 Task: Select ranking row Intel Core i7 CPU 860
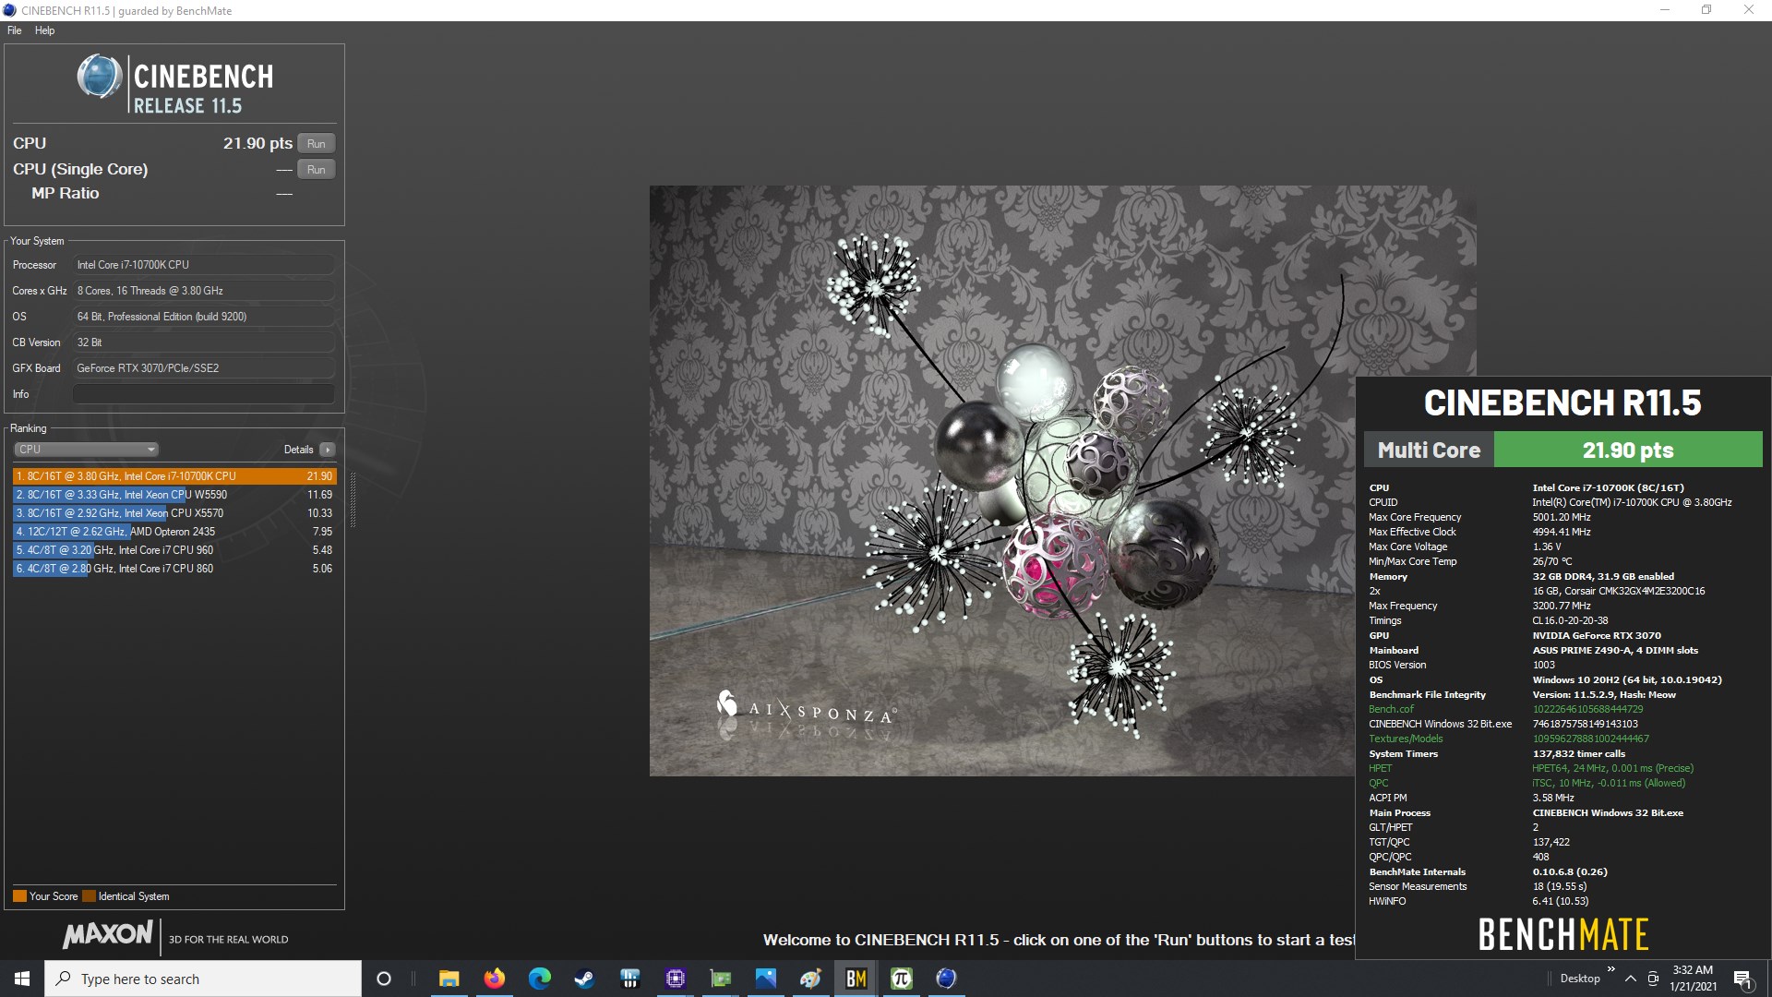coord(174,569)
